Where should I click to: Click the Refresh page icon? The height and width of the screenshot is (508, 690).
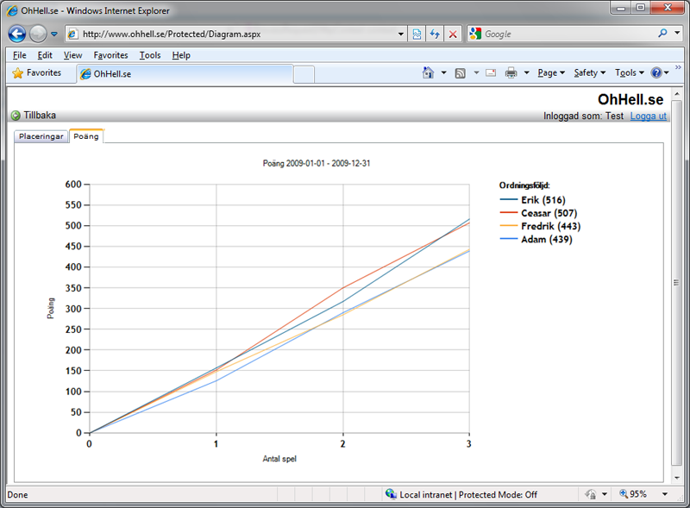(x=435, y=34)
